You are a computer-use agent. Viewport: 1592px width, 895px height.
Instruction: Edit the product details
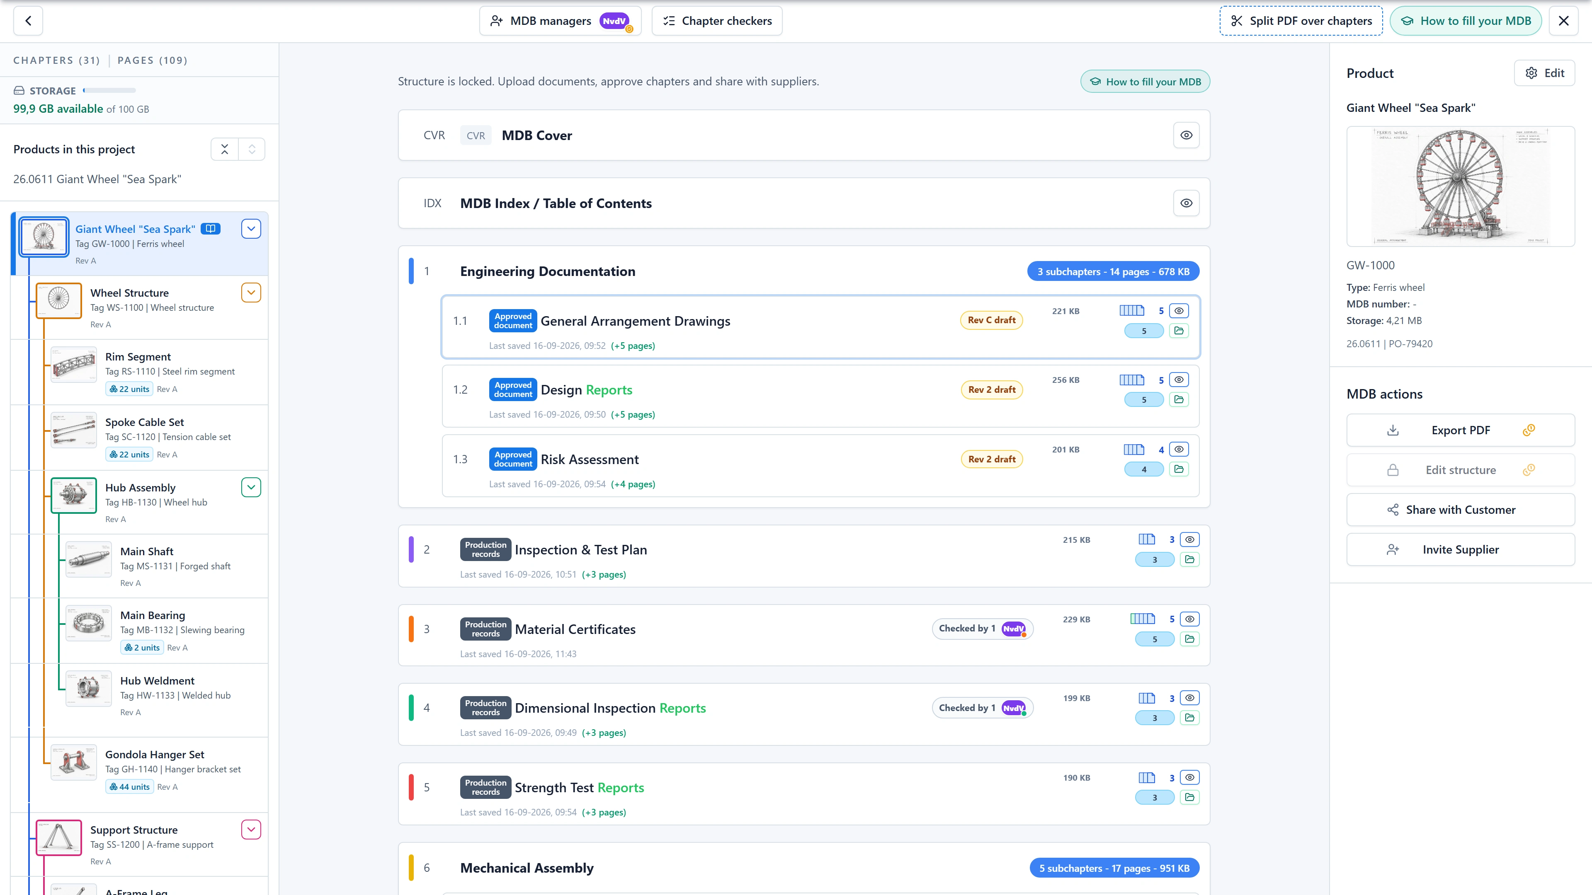(x=1544, y=73)
